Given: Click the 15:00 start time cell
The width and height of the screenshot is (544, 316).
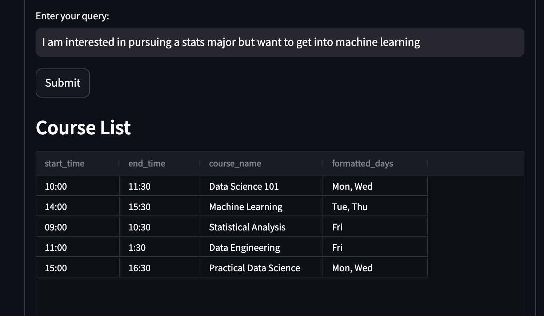Looking at the screenshot, I should tap(77, 268).
